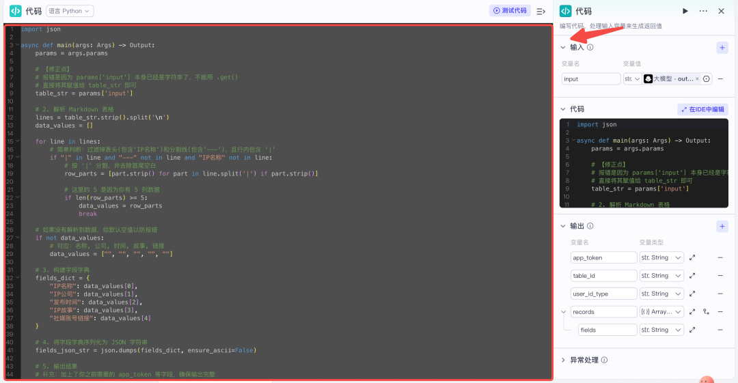Show info tooltip next to 输出
This screenshot has height=383, width=738.
pyautogui.click(x=590, y=227)
